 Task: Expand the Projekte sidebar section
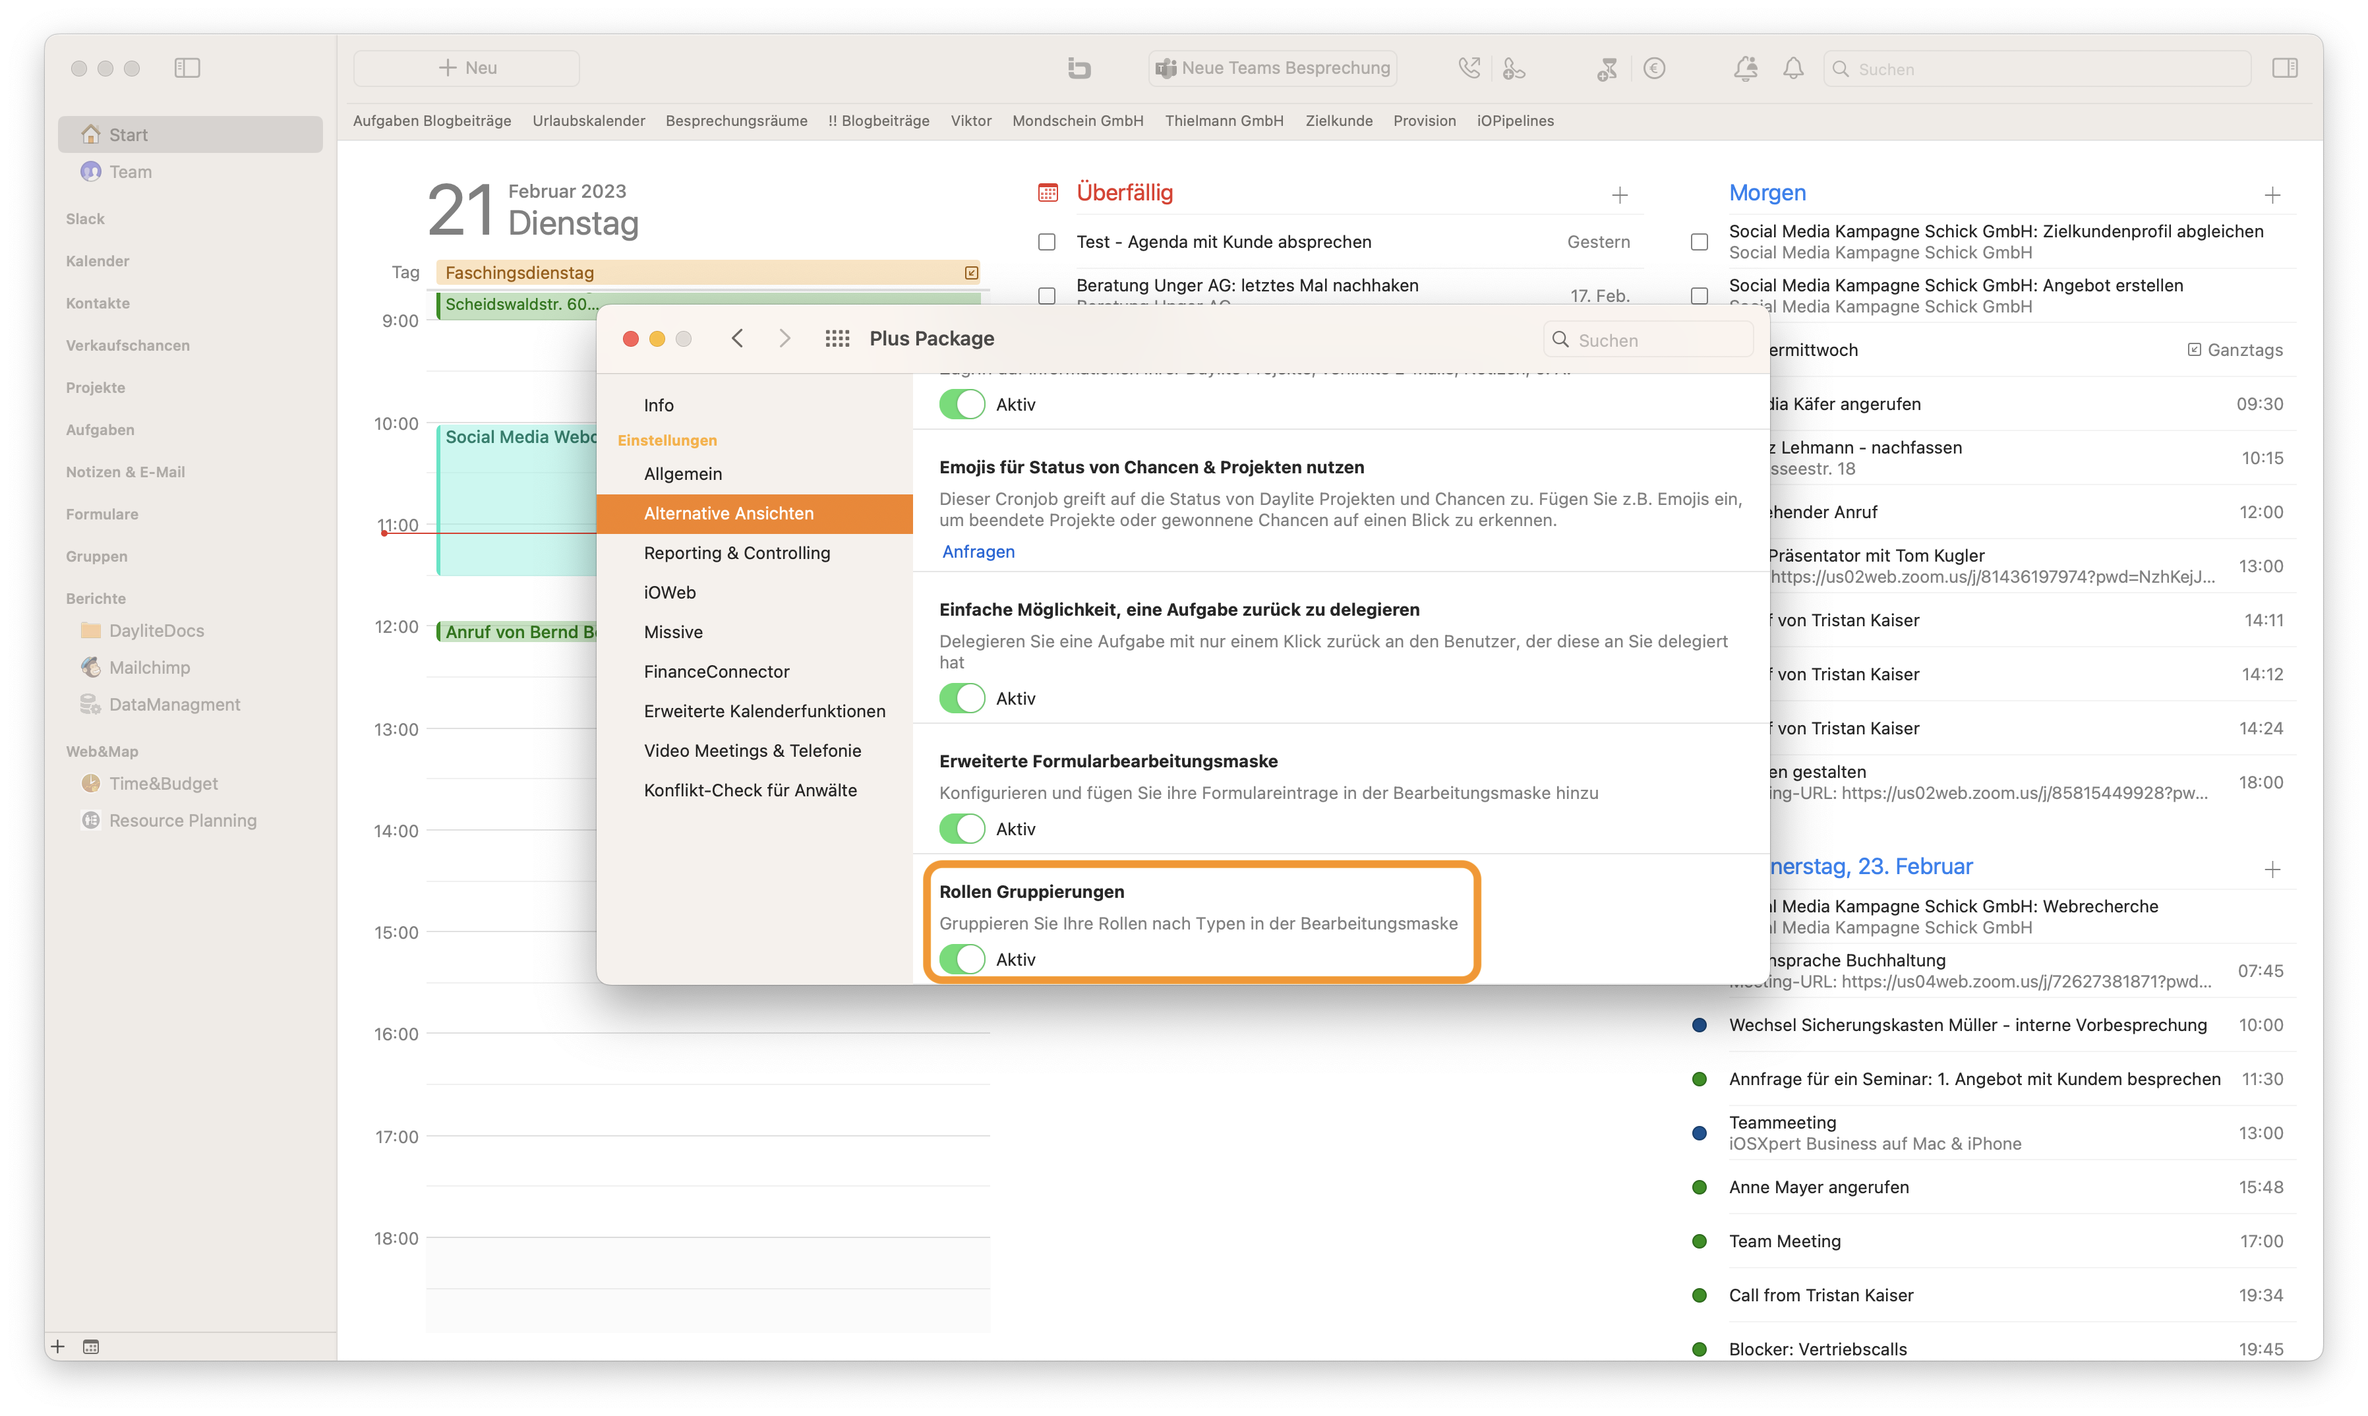[x=96, y=388]
